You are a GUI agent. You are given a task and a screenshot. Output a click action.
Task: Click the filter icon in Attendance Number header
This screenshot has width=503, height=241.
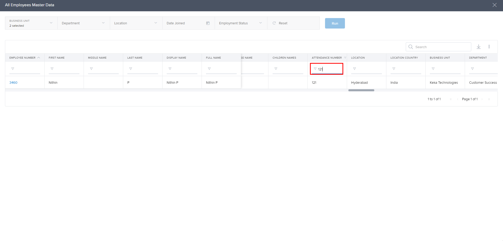point(345,58)
